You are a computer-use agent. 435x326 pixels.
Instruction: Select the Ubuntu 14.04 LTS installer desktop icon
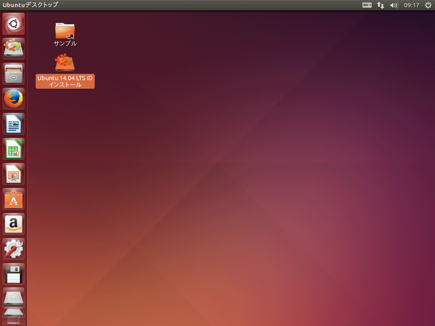pyautogui.click(x=65, y=63)
